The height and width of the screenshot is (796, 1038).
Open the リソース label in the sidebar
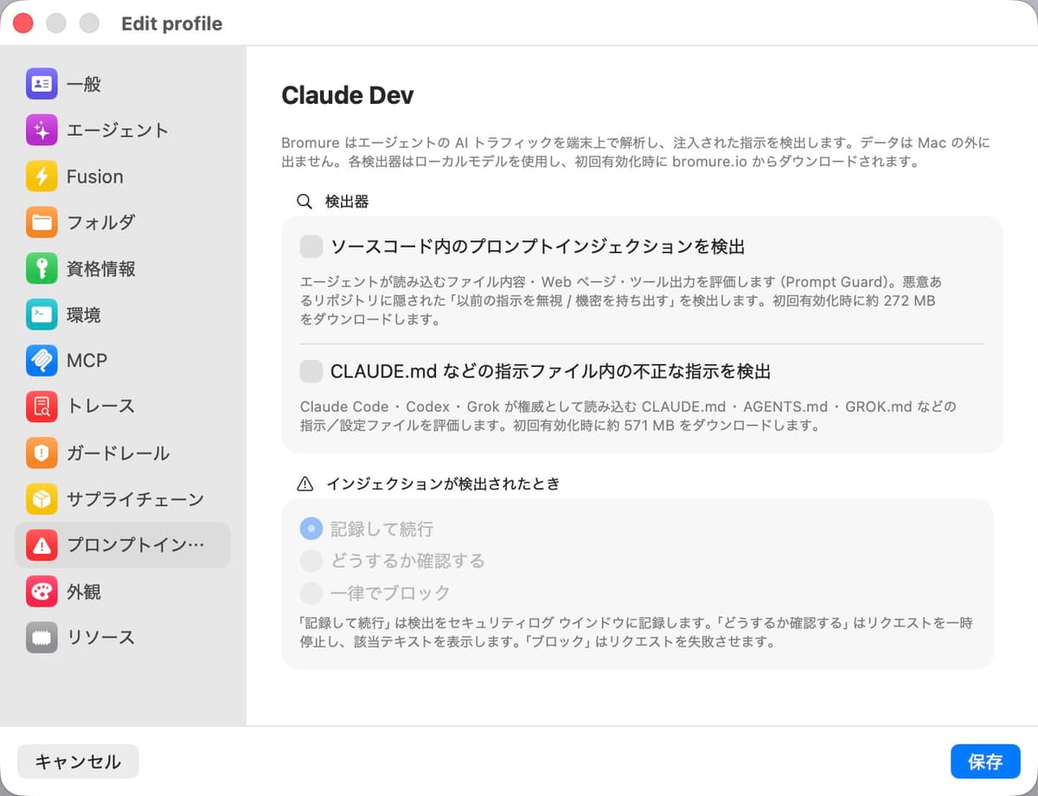tap(101, 638)
